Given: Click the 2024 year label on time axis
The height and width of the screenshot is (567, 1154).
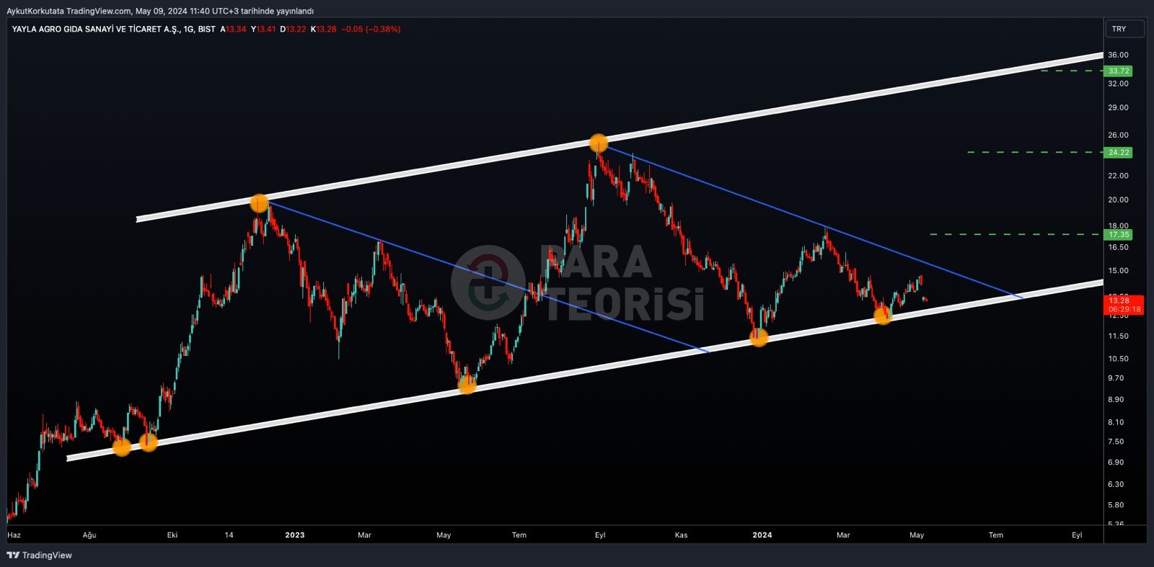Looking at the screenshot, I should click(762, 535).
